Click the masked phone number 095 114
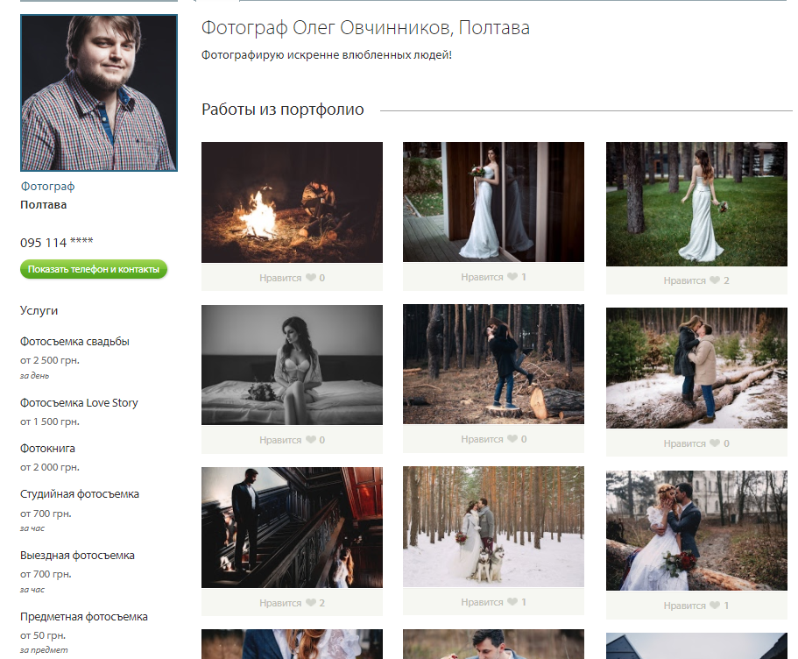This screenshot has height=659, width=798. [57, 243]
